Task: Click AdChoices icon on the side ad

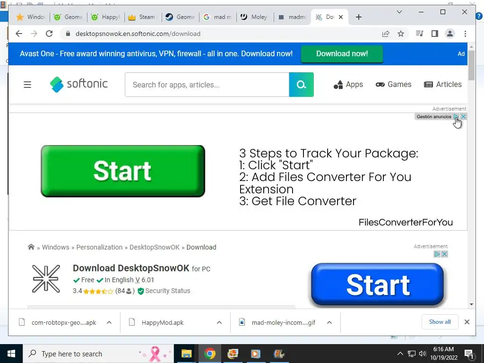Action: click(x=437, y=254)
